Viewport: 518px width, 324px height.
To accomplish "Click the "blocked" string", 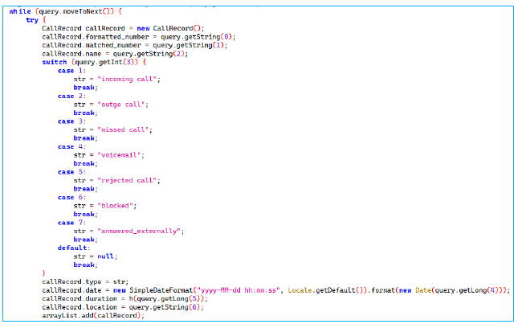I will pos(115,206).
